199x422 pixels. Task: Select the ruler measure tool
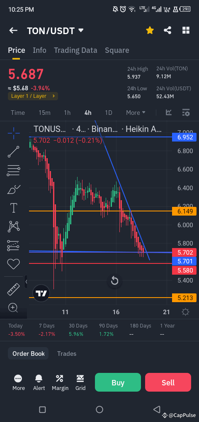[13, 289]
